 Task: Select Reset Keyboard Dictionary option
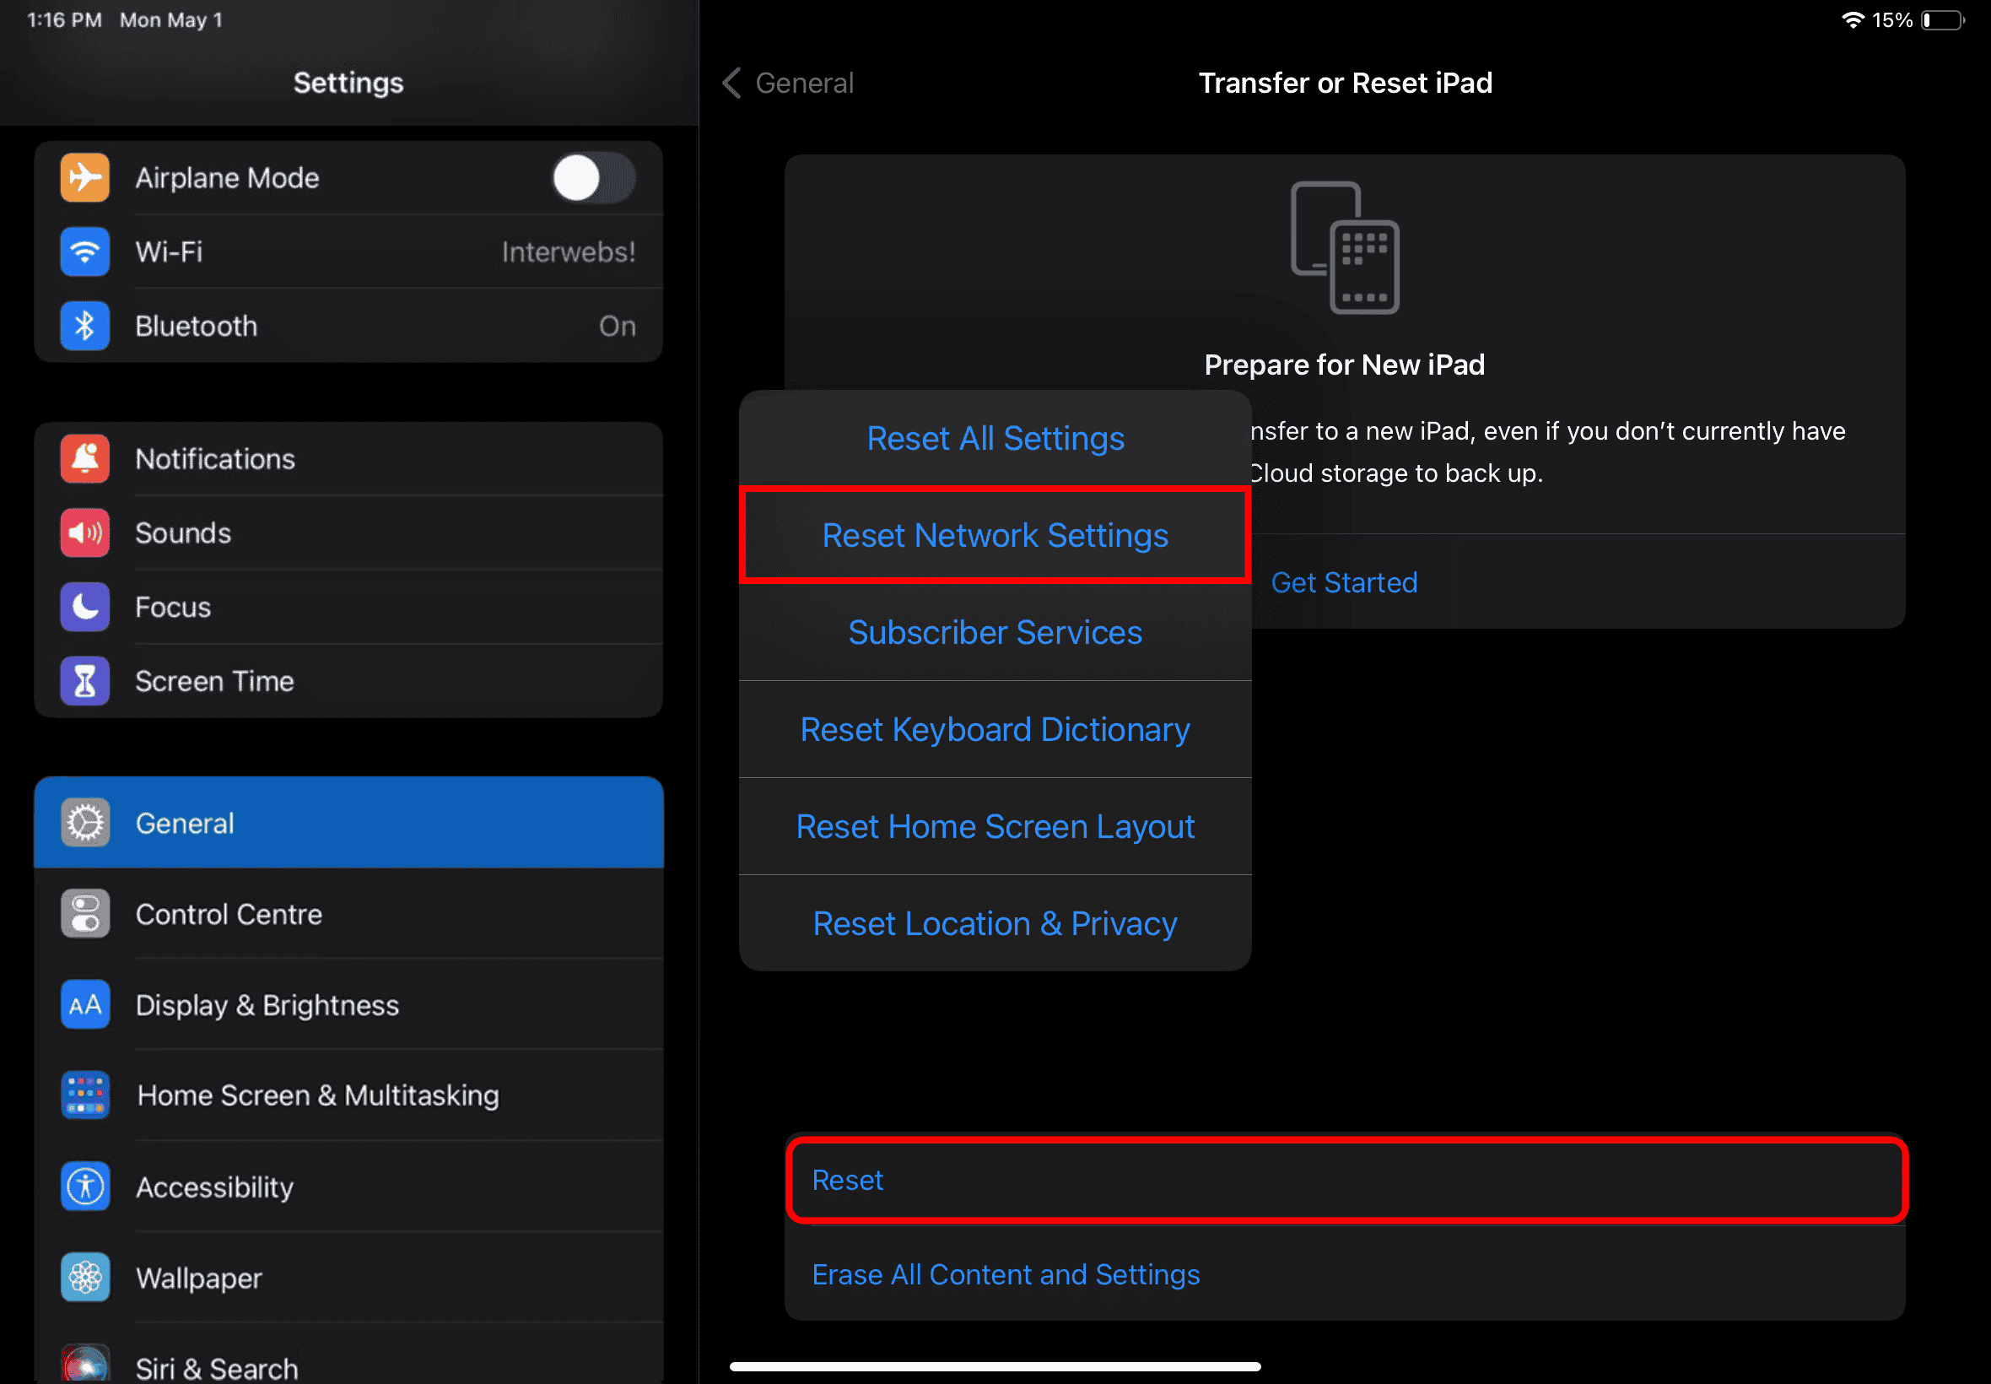coord(994,729)
